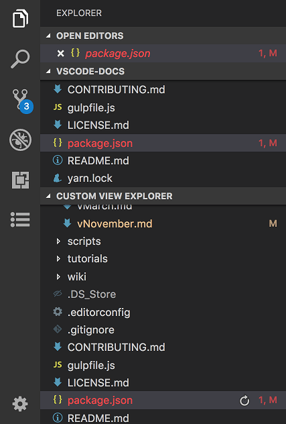Click the info icon of VSCODE-DOCS README.md
The width and height of the screenshot is (286, 424).
point(58,160)
